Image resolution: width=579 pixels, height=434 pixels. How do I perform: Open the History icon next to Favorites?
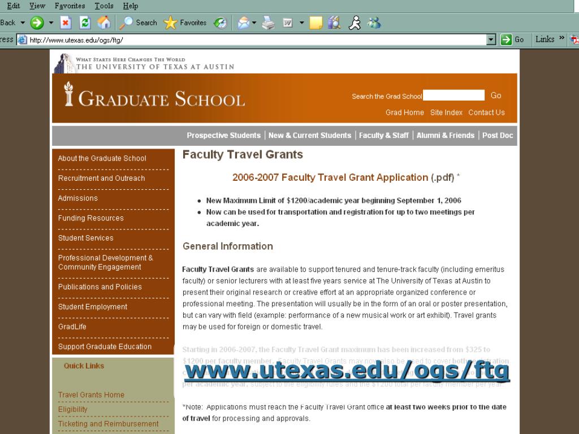221,23
